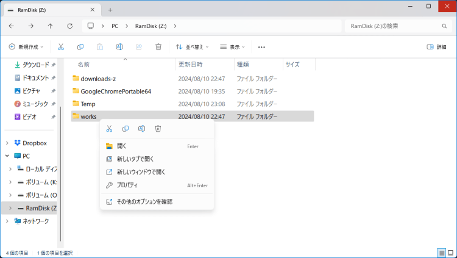Click RamDisk (Z:) in the address breadcrumb

click(x=151, y=26)
